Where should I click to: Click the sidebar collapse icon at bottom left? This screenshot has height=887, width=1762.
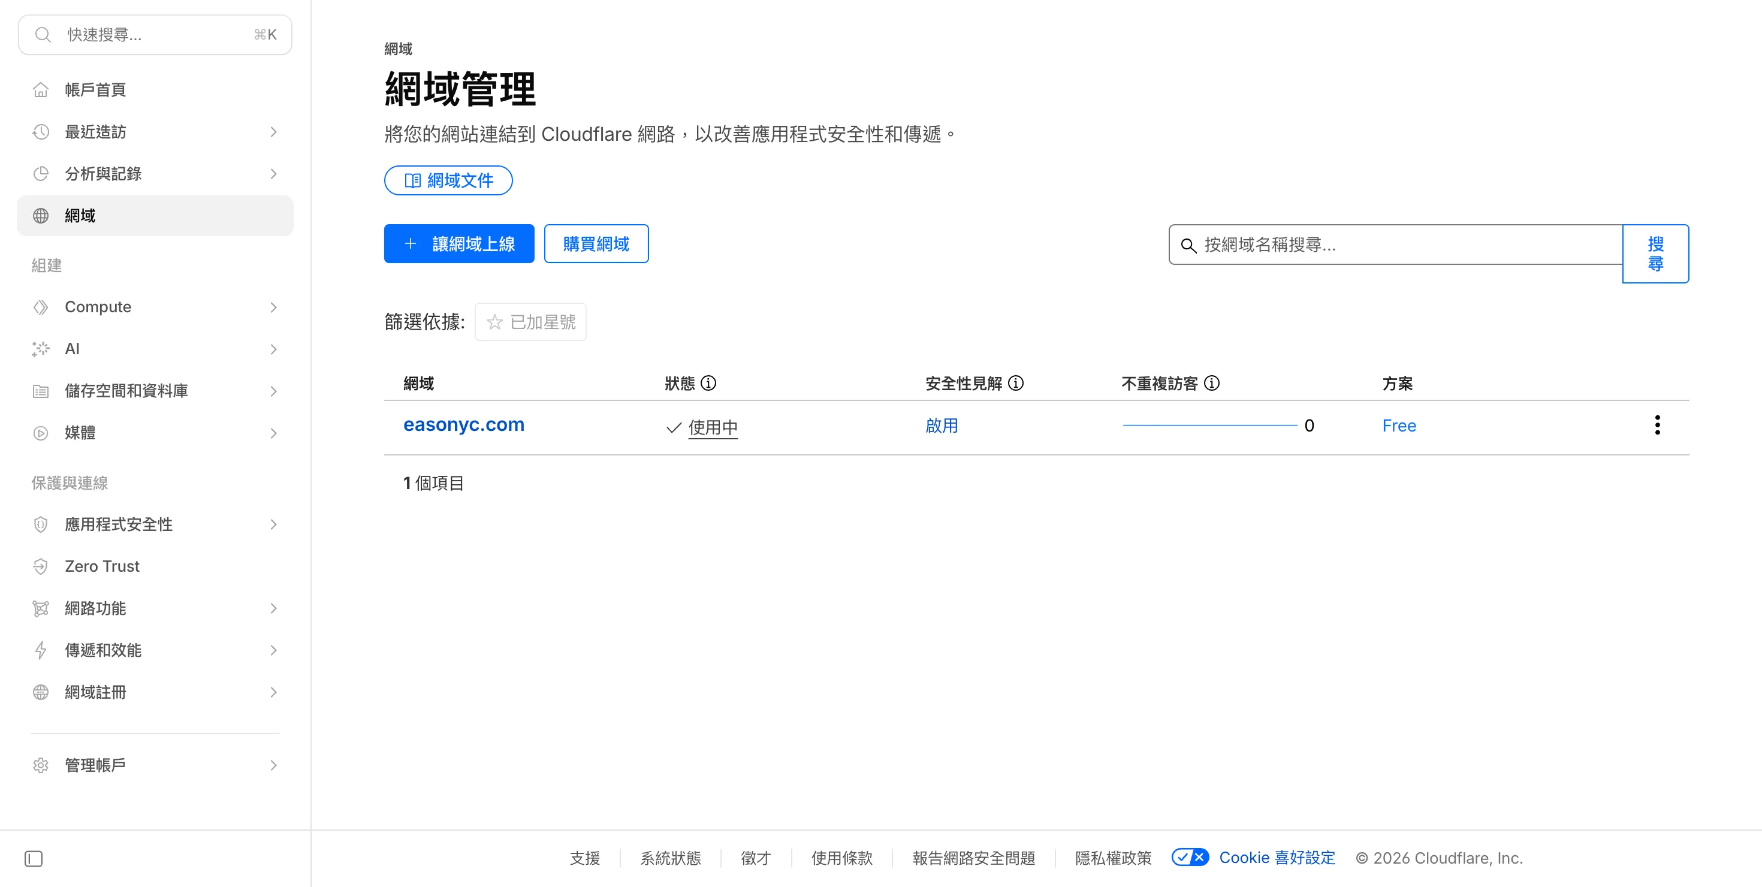(34, 858)
